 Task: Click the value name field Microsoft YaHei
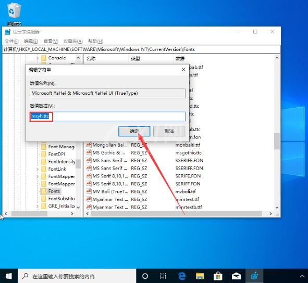(x=107, y=93)
